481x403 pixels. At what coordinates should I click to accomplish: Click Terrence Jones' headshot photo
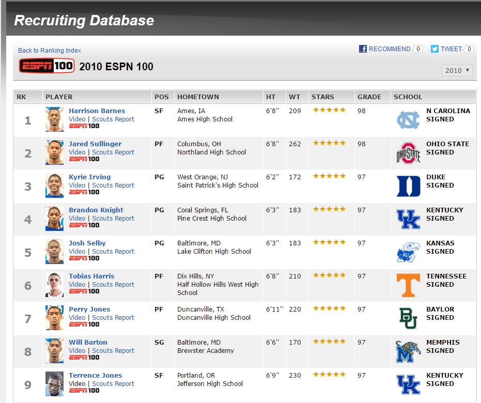click(x=54, y=384)
